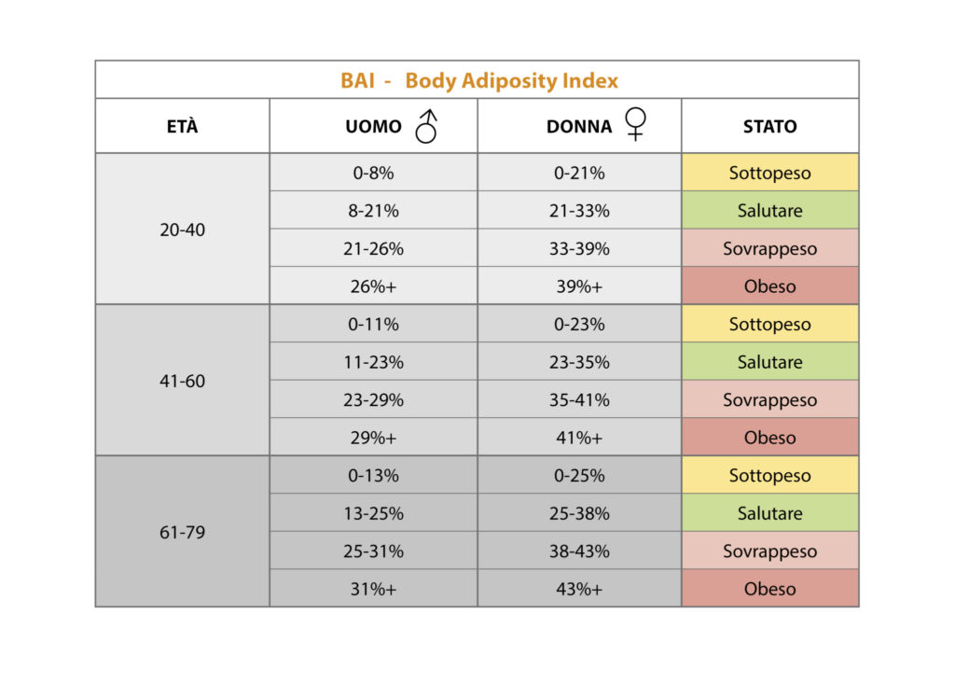Click the BAI - Body Adiposity Index title
955x684 pixels.
point(478,80)
